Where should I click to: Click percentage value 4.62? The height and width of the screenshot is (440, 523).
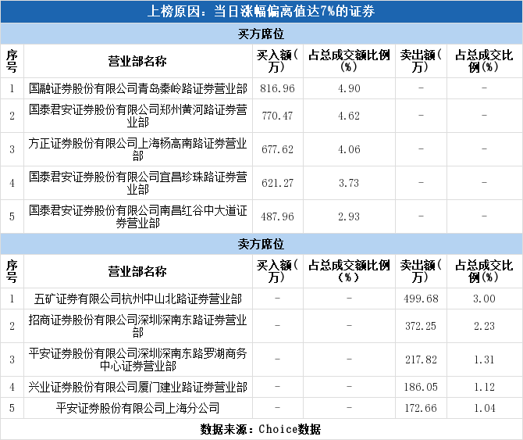pyautogui.click(x=349, y=116)
